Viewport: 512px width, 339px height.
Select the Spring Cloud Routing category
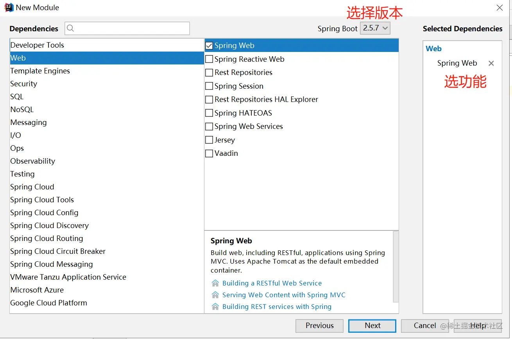tap(107, 239)
